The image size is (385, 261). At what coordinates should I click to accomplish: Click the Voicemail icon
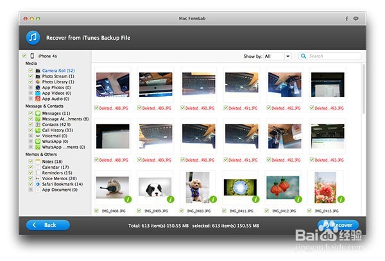tap(38, 136)
